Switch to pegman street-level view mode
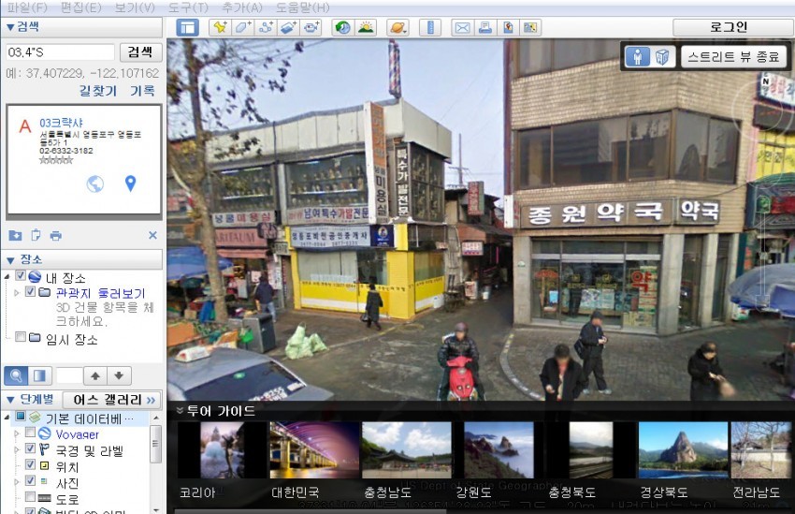The height and width of the screenshot is (514, 795). pyautogui.click(x=637, y=56)
